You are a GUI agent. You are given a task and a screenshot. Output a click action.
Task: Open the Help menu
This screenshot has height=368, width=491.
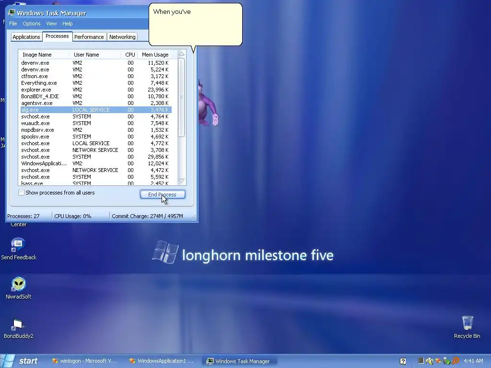click(x=67, y=23)
